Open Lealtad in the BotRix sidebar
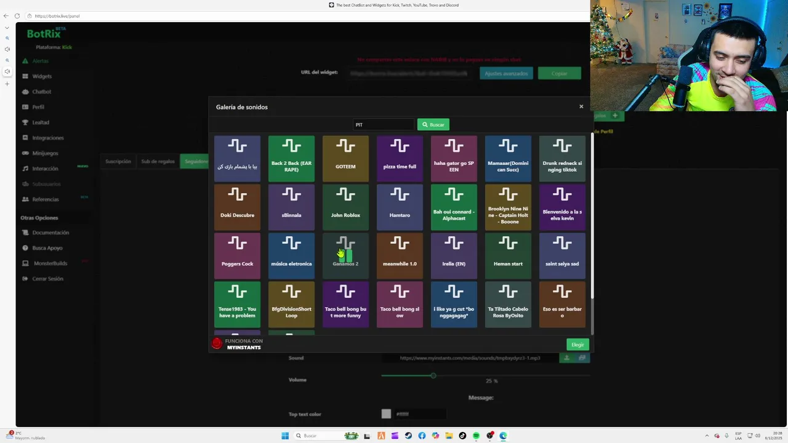The image size is (788, 443). [x=41, y=122]
